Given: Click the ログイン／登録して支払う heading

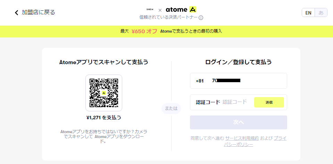Looking at the screenshot, I should [x=239, y=62].
